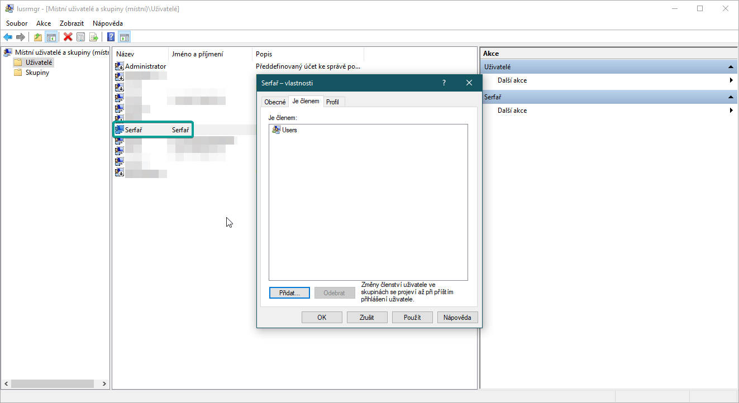Collapse the Uživatelé section in the Akce pane
Screen dimensions: 739x403
tap(731, 67)
